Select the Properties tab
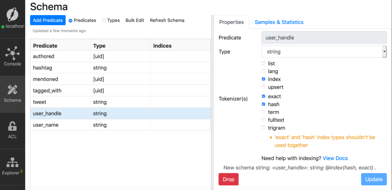392x190 pixels. click(x=231, y=22)
